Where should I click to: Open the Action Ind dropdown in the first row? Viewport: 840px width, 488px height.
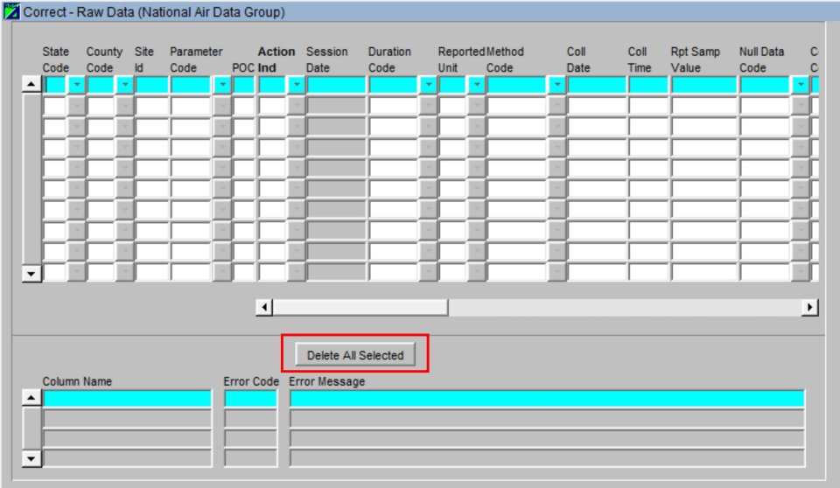pos(296,85)
